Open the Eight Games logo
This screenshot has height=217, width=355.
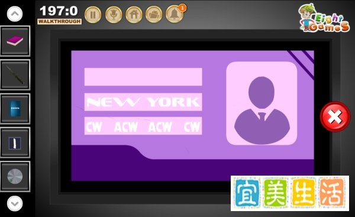324,18
